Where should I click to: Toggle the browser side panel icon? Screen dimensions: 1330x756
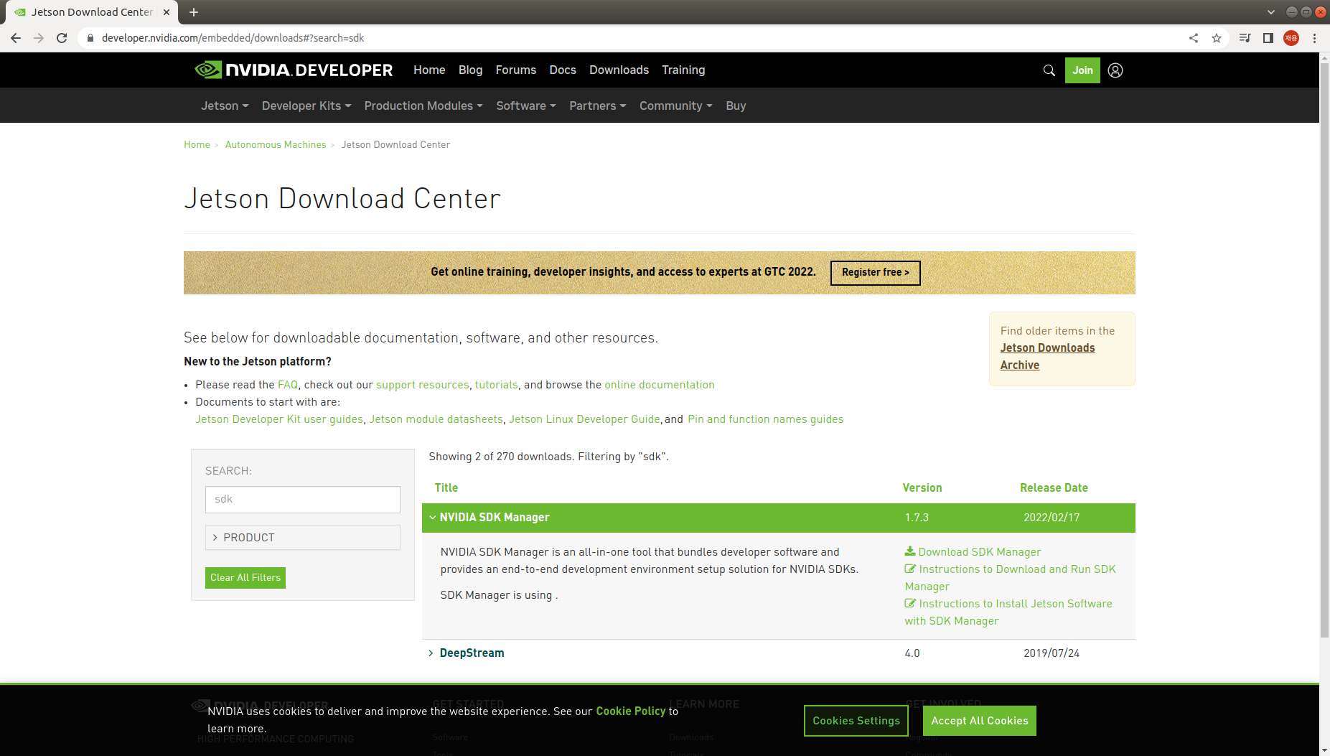(1268, 38)
